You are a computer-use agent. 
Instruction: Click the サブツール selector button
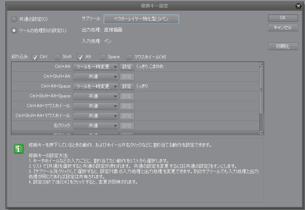coord(141,19)
